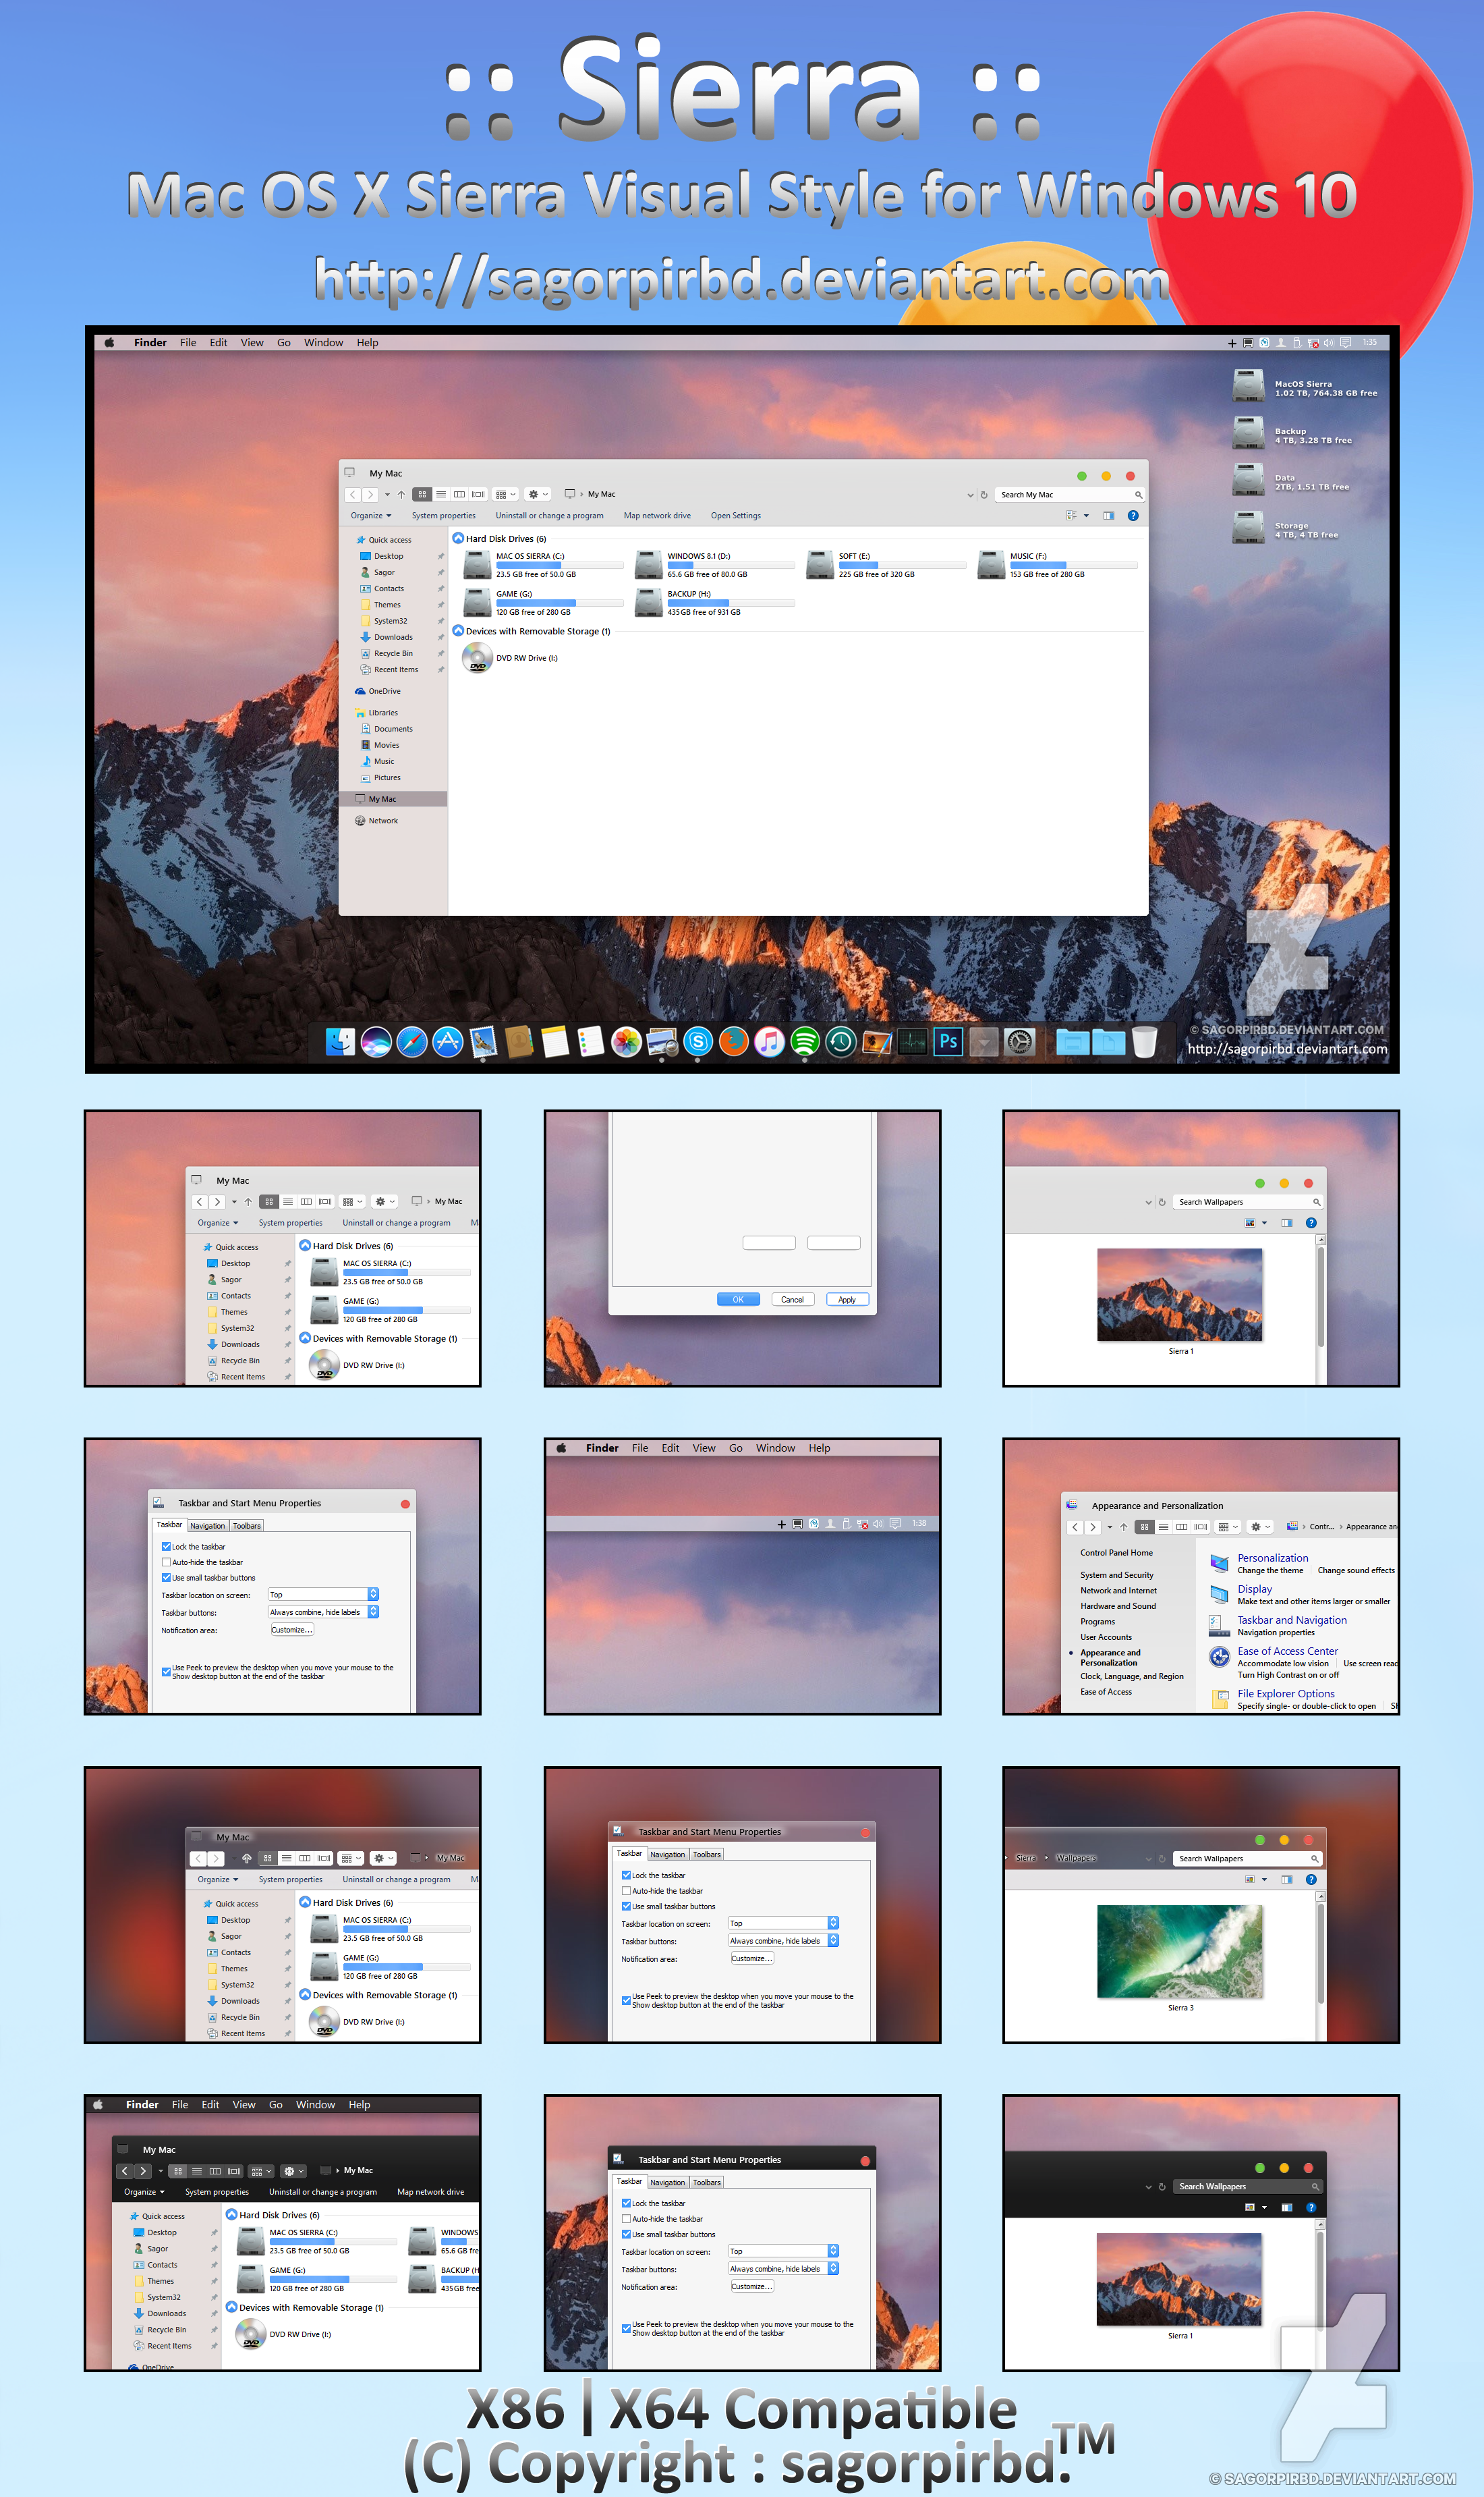Collapse Devices with Removable Storage in large window
This screenshot has width=1484, height=2497.
458,631
